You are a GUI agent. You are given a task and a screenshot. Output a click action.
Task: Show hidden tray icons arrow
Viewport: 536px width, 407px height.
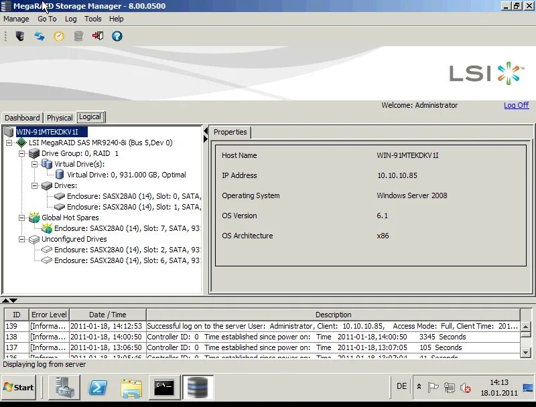(x=419, y=387)
